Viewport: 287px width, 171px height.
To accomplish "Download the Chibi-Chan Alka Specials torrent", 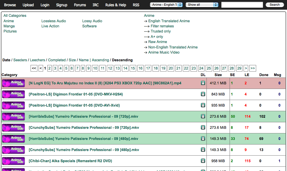I will coord(203,161).
